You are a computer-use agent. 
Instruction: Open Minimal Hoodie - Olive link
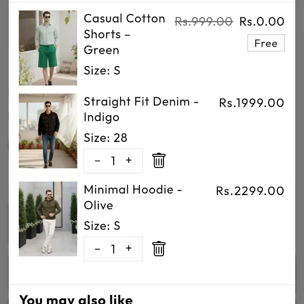point(133,197)
